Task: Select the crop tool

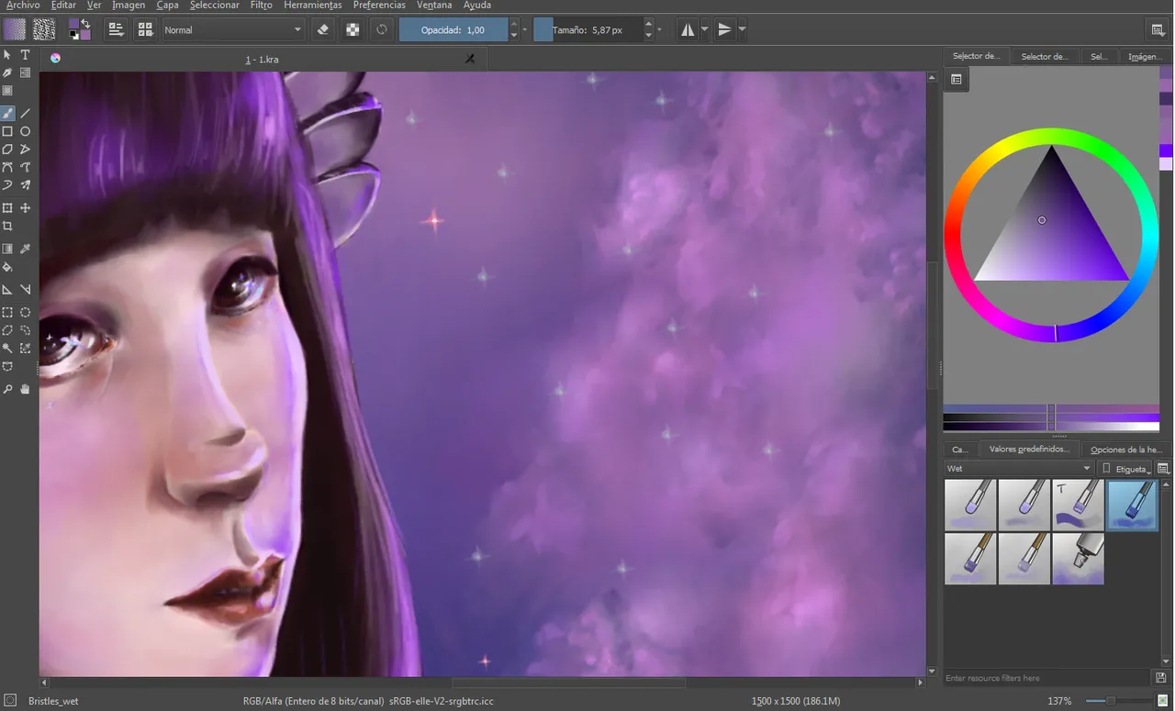Action: click(7, 226)
